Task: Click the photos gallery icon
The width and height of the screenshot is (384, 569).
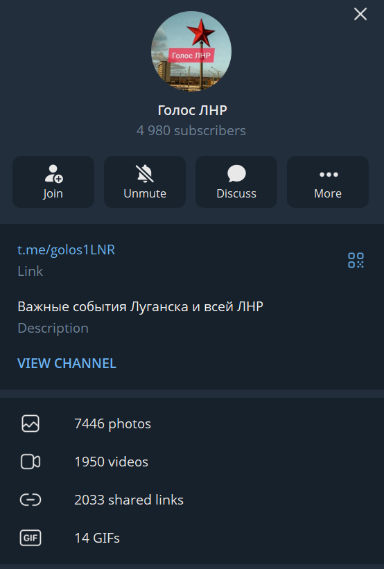Action: point(30,423)
